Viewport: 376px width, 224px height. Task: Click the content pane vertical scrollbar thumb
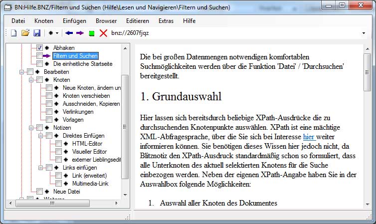[x=367, y=72]
